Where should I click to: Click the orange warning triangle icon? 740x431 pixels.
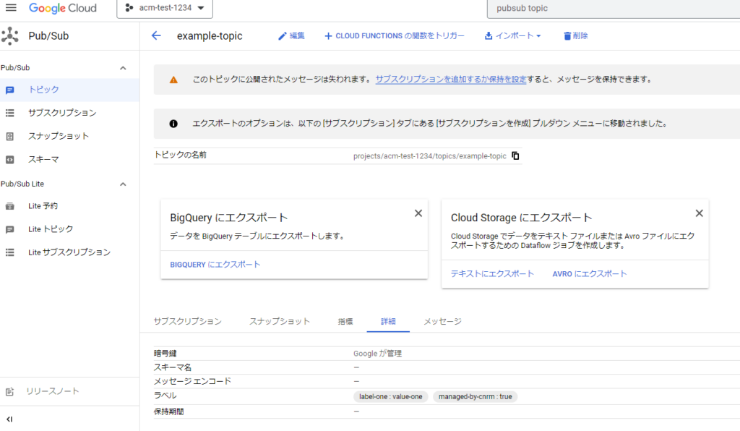point(173,80)
